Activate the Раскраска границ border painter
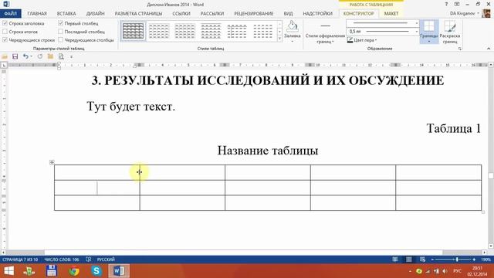The height and width of the screenshot is (278, 494). click(449, 32)
